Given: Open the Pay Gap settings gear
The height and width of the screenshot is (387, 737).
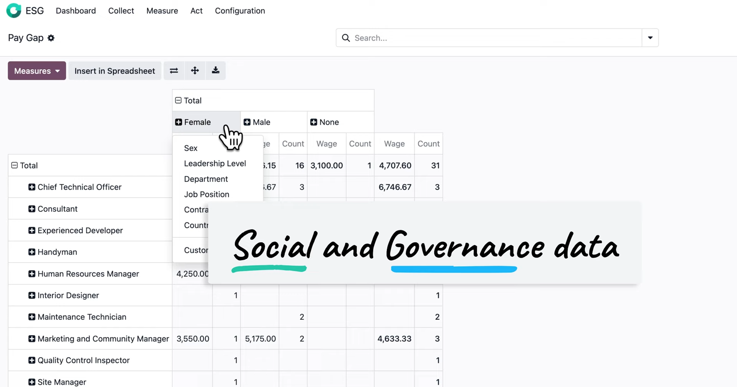Looking at the screenshot, I should 51,38.
